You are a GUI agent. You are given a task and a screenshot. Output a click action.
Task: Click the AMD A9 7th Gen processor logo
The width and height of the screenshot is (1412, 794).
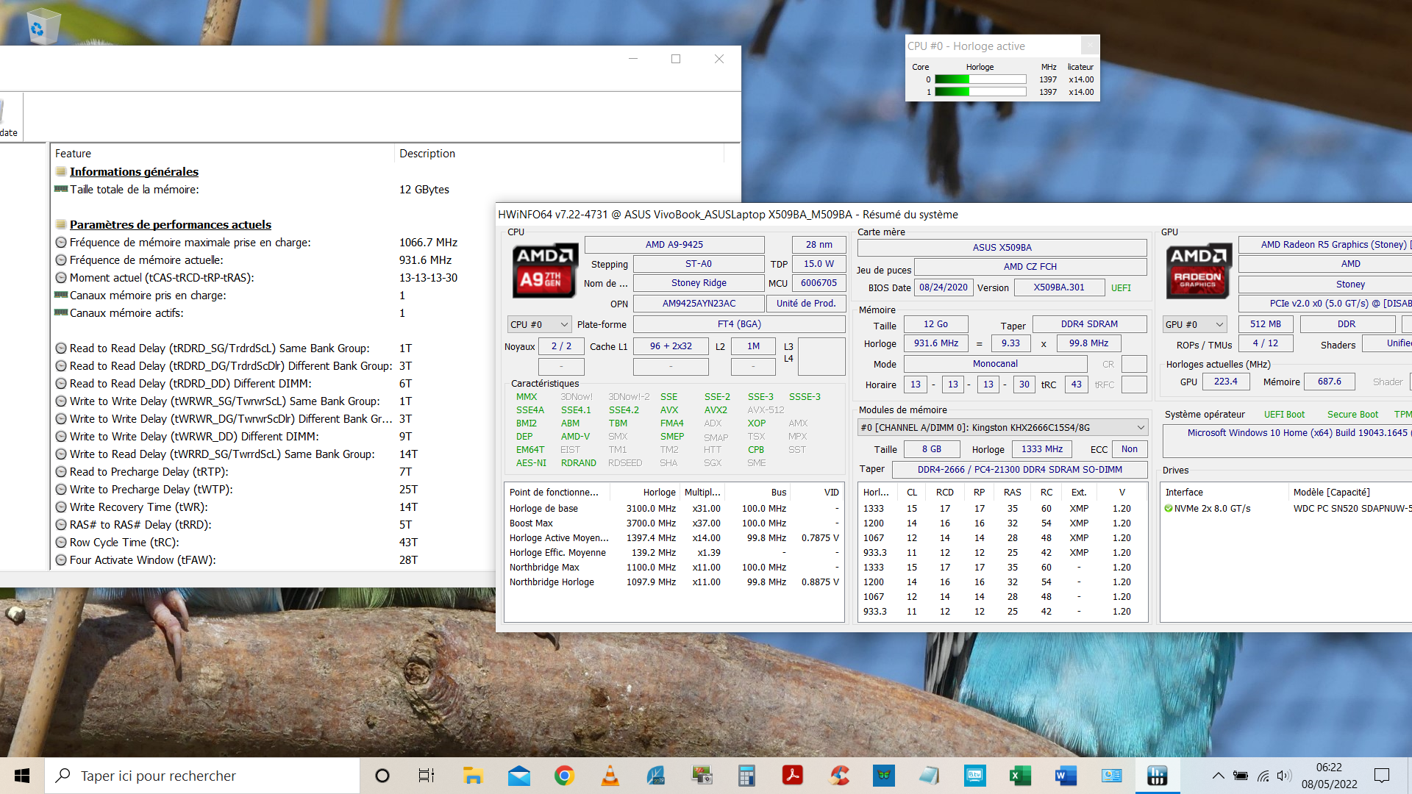coord(544,270)
